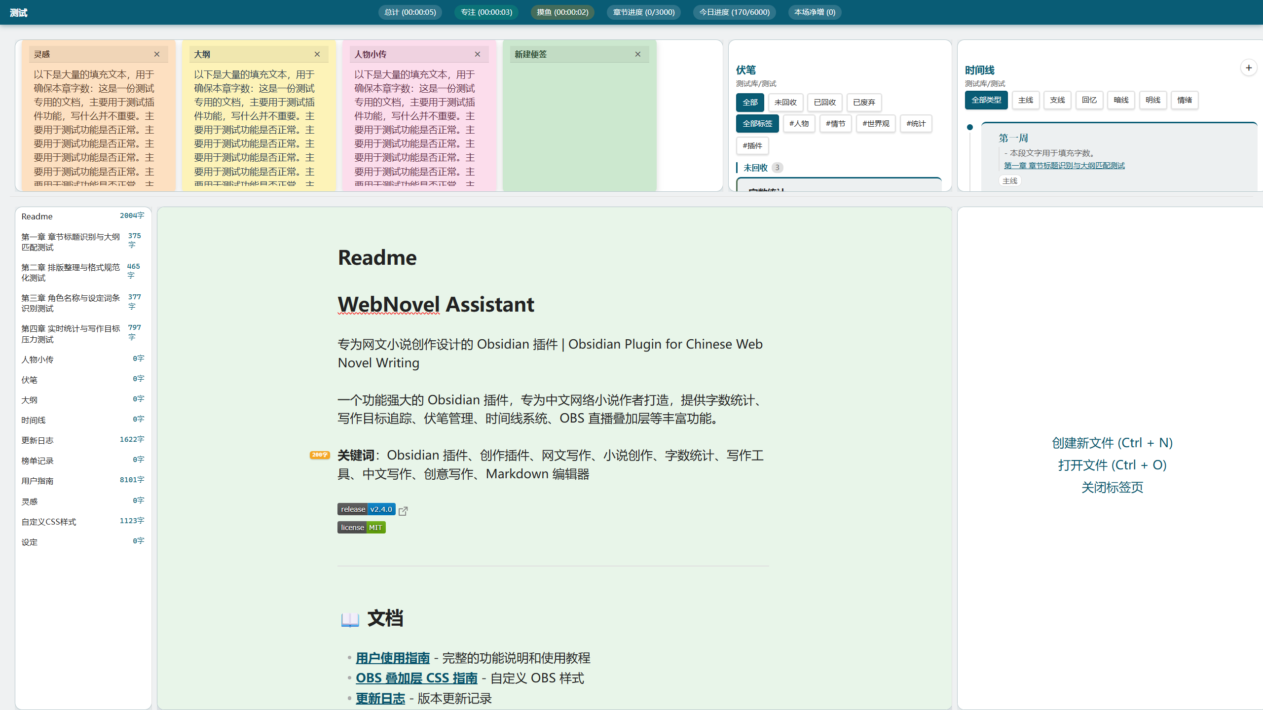Click the 专注 timer pill

tap(486, 12)
